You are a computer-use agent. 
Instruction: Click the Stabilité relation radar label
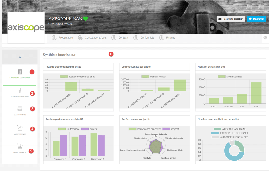click(x=140, y=138)
